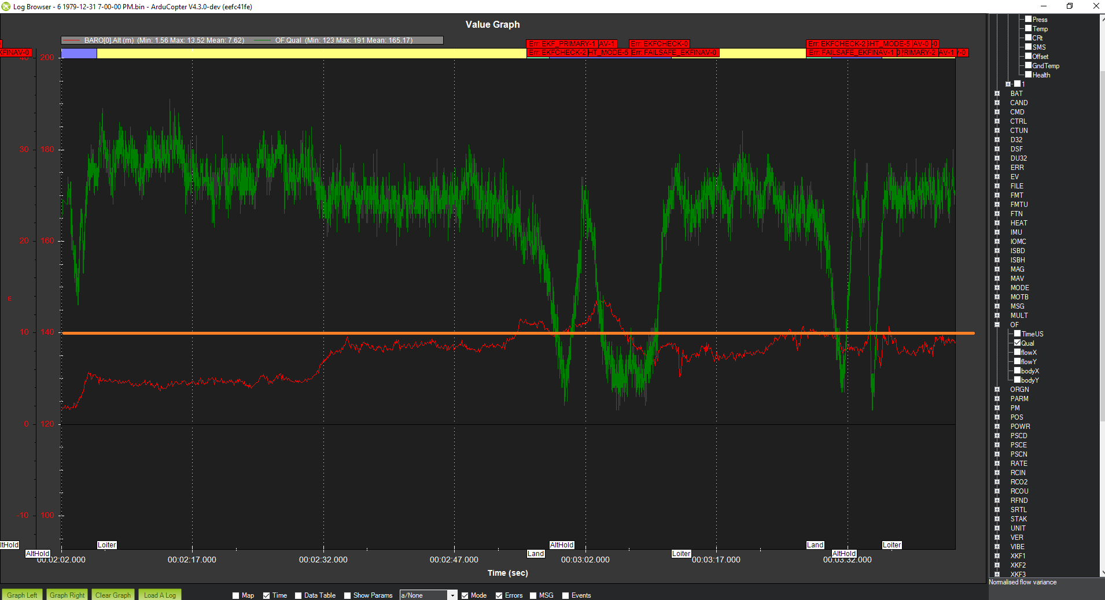The width and height of the screenshot is (1105, 600).
Task: Uncheck the OF Qual field
Action: pyautogui.click(x=1017, y=343)
